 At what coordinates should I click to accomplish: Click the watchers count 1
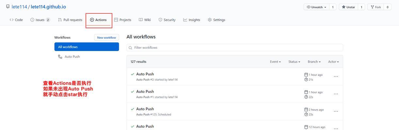coord(333,7)
